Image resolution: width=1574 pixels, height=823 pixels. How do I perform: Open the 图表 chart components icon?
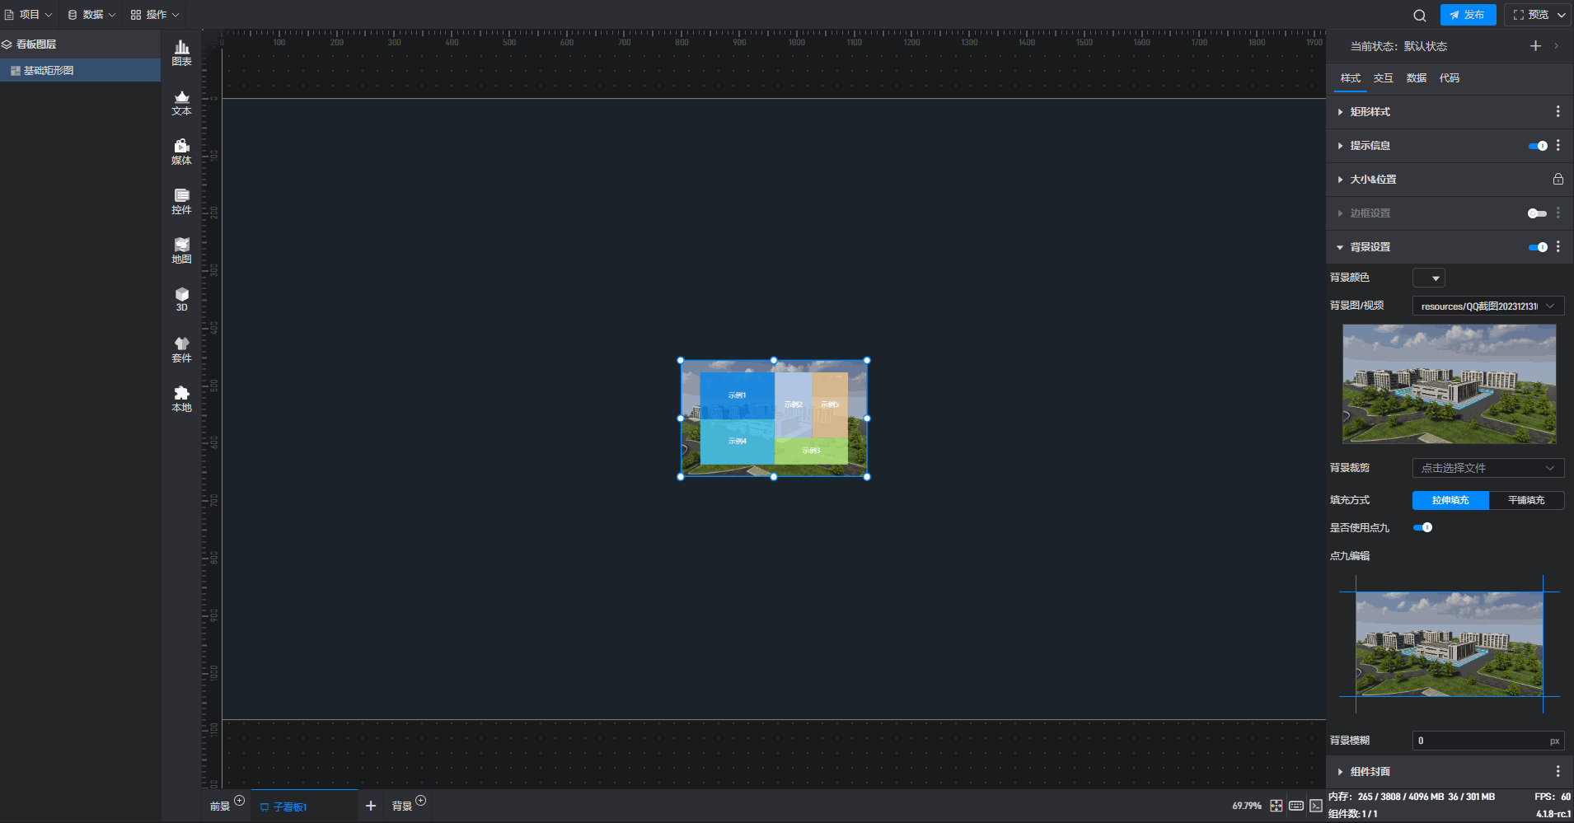[181, 53]
